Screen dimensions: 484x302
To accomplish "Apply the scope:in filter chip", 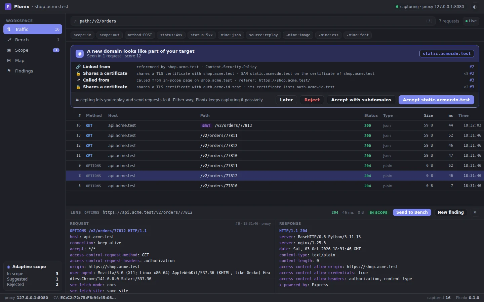I will tap(82, 35).
